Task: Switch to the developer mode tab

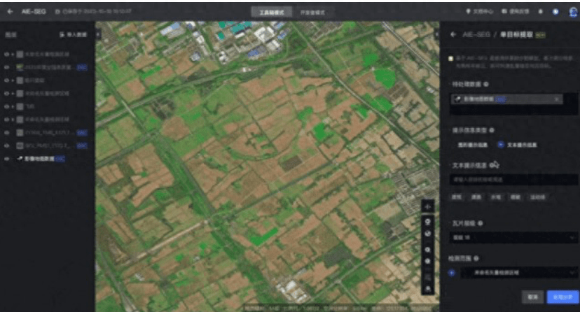Action: 312,13
